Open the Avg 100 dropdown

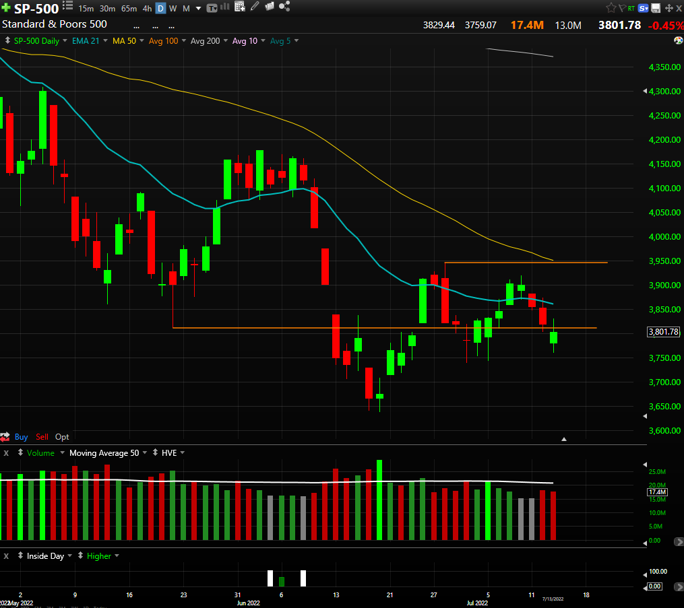pos(184,40)
